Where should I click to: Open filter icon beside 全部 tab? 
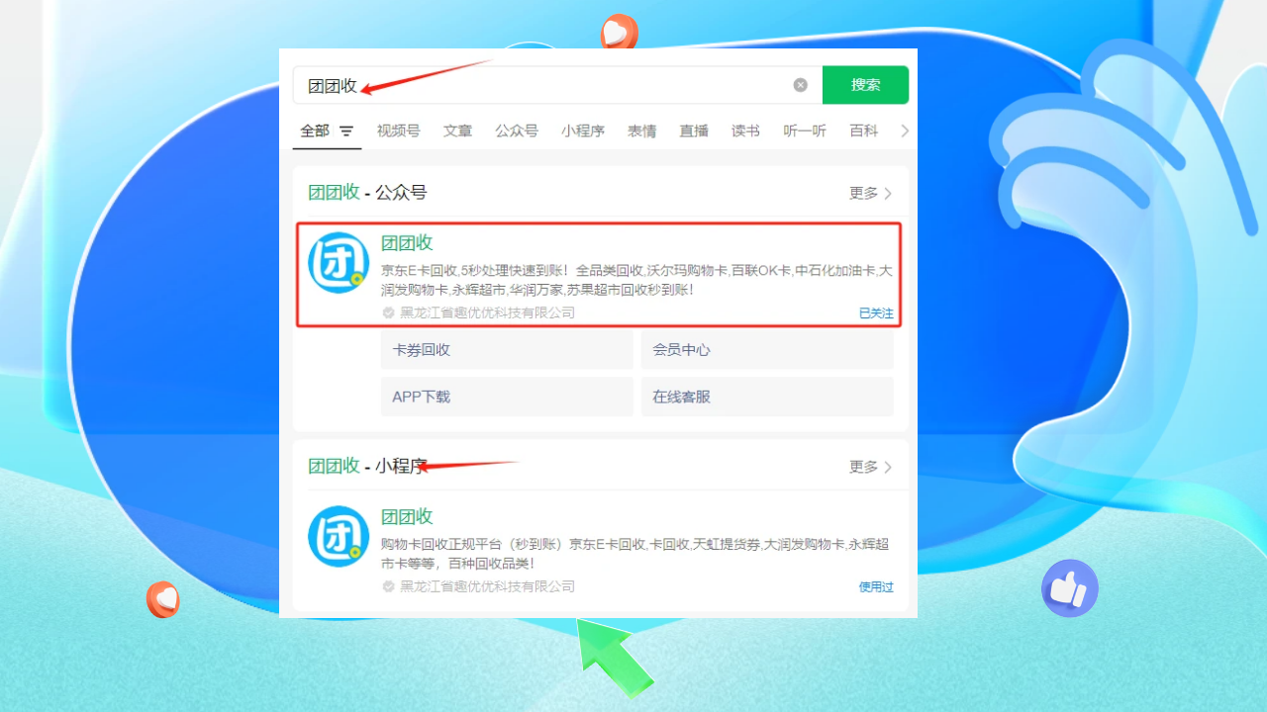(x=346, y=131)
